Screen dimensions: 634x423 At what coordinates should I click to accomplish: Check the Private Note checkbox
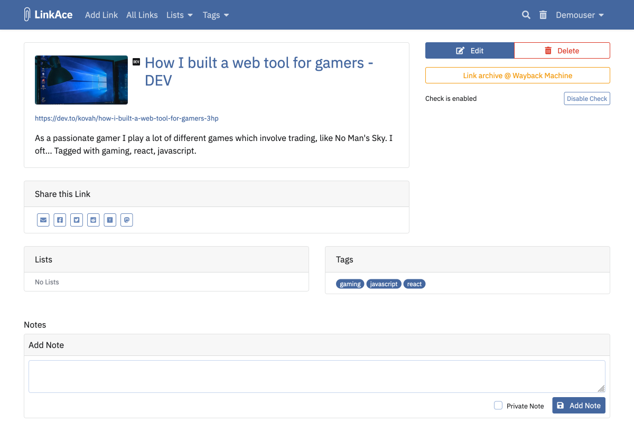498,405
